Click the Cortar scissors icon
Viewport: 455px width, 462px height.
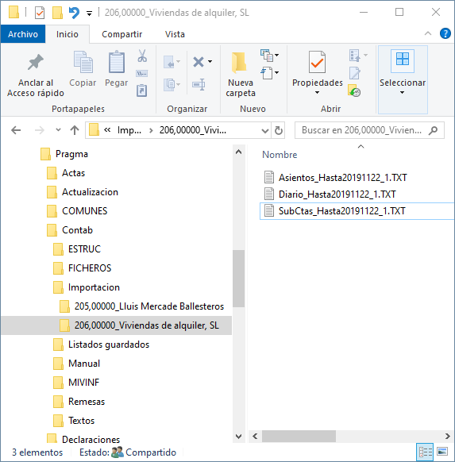coord(142,56)
